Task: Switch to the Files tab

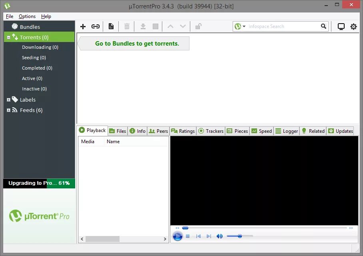Action: coord(118,131)
